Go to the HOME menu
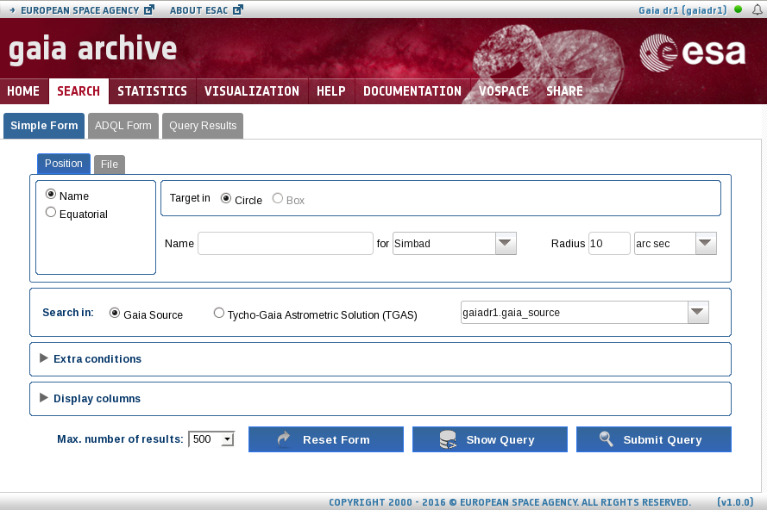 click(x=23, y=91)
